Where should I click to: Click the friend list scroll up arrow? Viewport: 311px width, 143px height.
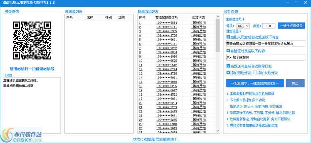tap(218, 16)
